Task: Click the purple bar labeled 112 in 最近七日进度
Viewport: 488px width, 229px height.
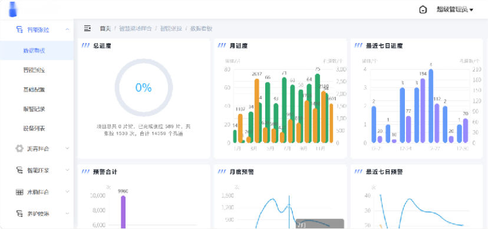Action: [x=437, y=123]
